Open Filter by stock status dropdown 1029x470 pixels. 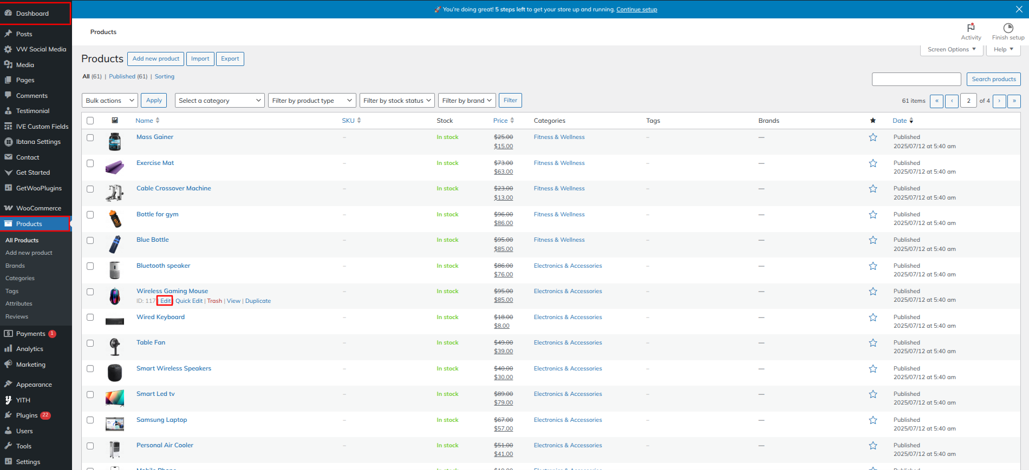(398, 101)
